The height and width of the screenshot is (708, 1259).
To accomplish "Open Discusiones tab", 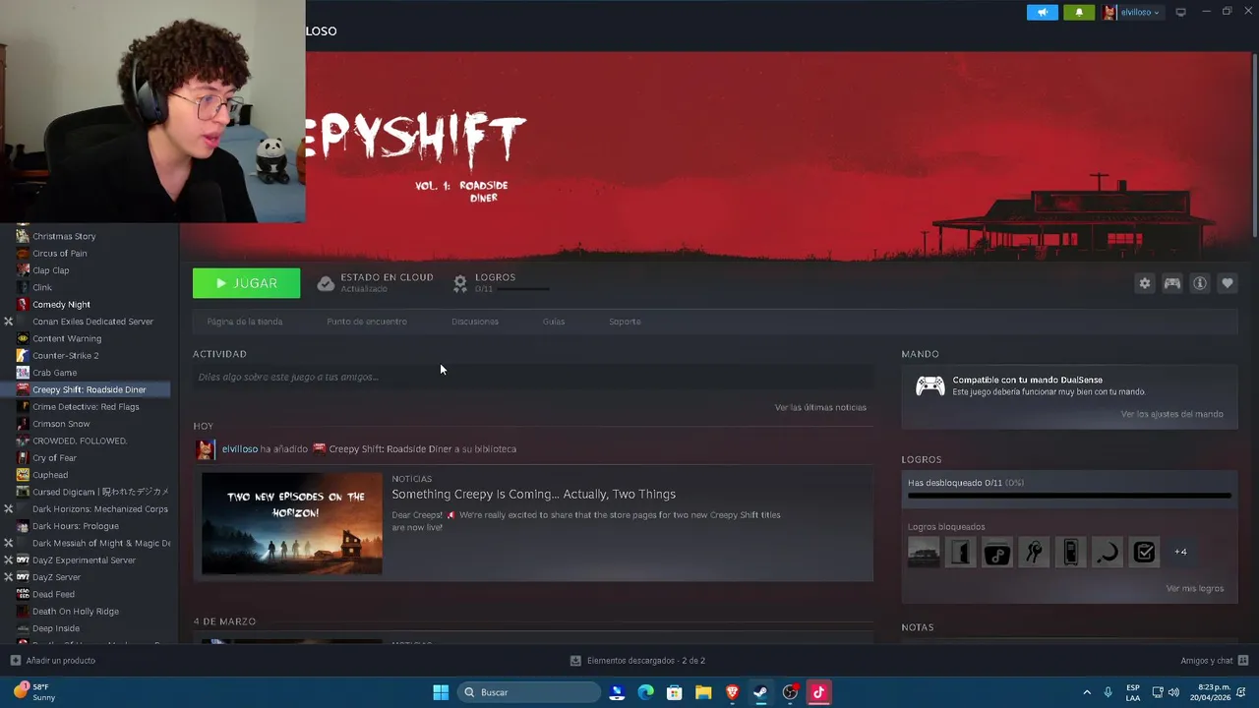I will [x=475, y=322].
